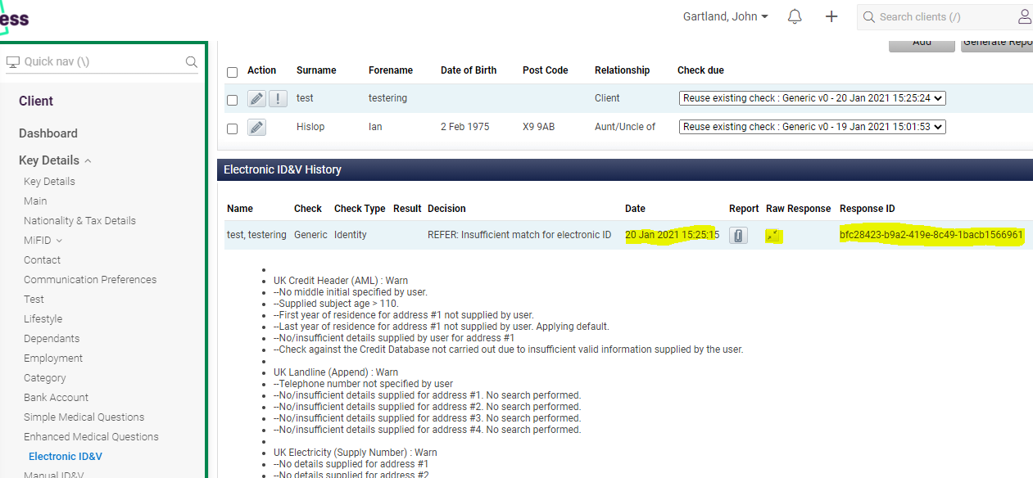The image size is (1033, 478).
Task: Click the plus icon to add a new item
Action: point(831,16)
